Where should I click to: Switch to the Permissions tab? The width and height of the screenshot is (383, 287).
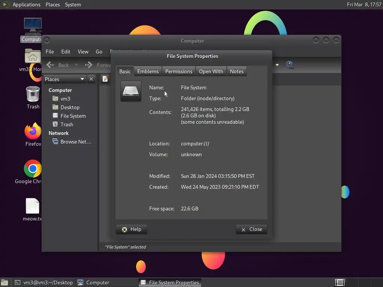179,71
